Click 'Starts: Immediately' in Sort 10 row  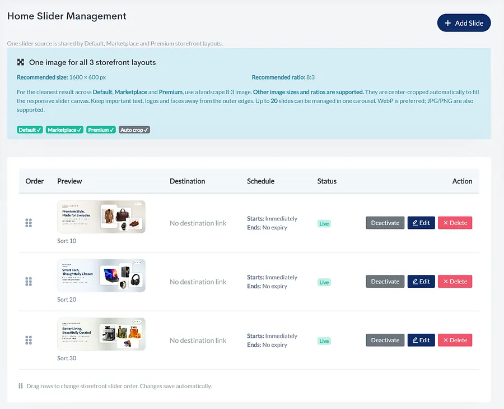pos(272,218)
